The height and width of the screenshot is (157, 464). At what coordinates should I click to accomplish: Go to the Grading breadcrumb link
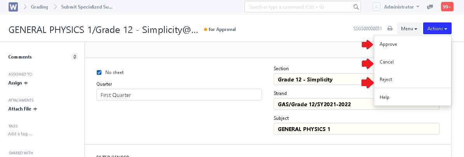coord(39,7)
